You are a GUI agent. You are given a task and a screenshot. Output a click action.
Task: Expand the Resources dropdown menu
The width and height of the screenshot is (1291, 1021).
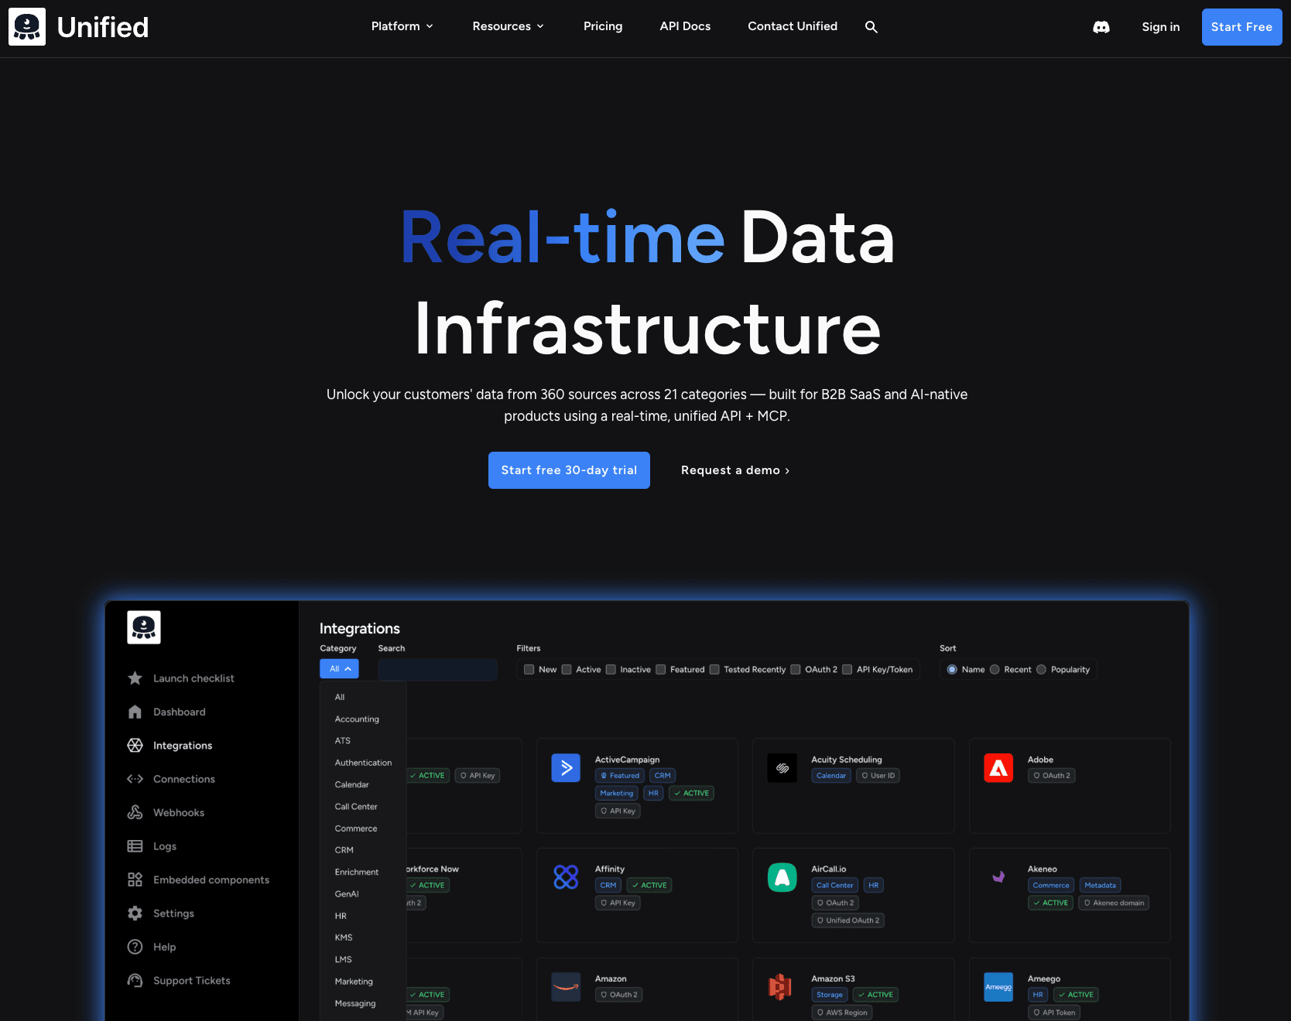pyautogui.click(x=508, y=26)
